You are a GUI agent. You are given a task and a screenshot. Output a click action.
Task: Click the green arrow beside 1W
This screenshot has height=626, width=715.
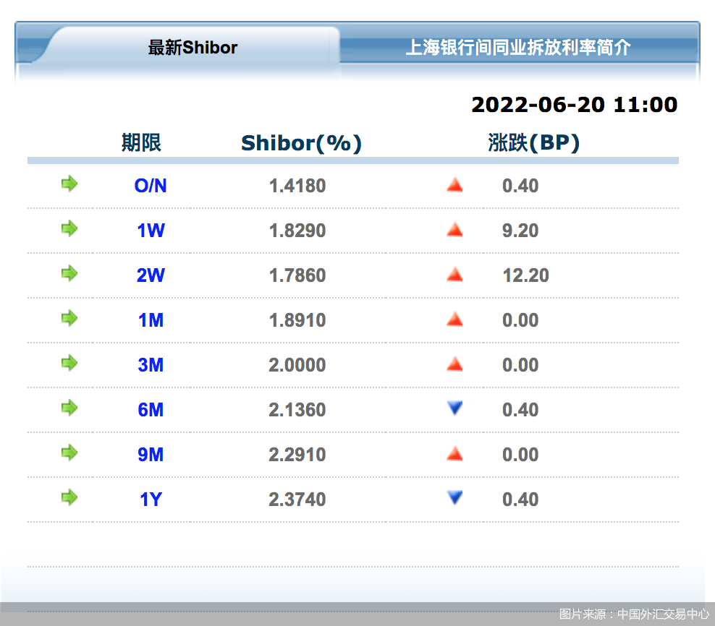pos(69,229)
